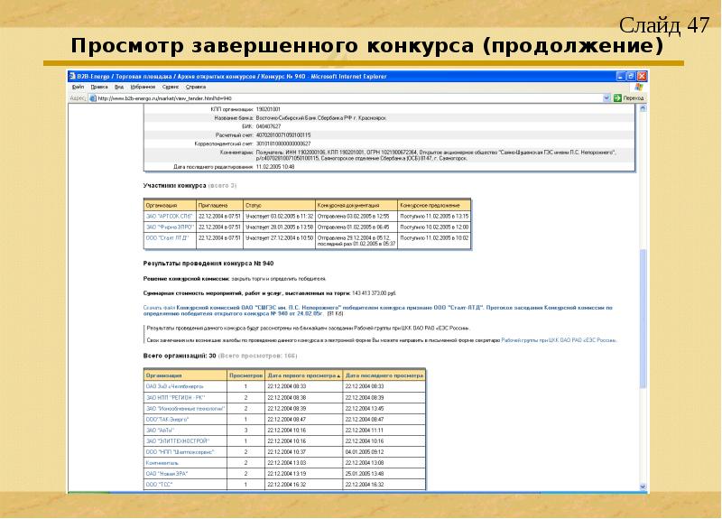Click the scrollbar down arrow

point(643,487)
